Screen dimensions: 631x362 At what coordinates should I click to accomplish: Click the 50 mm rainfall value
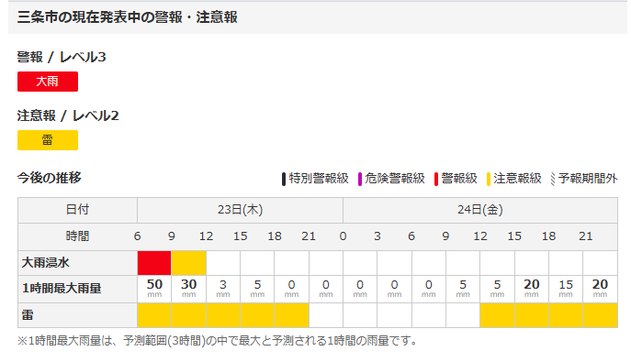point(154,288)
